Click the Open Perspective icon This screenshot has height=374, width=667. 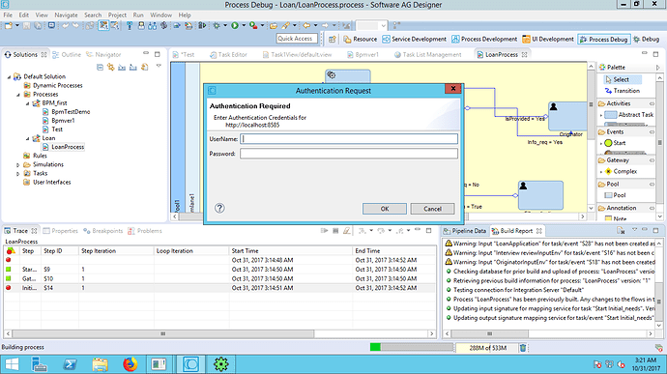click(x=333, y=40)
